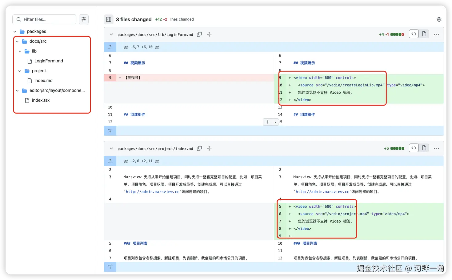This screenshot has height=280, width=452.
Task: Click hunk header '@@ -2,6 +2,11 @@'
Action: pyautogui.click(x=142, y=161)
